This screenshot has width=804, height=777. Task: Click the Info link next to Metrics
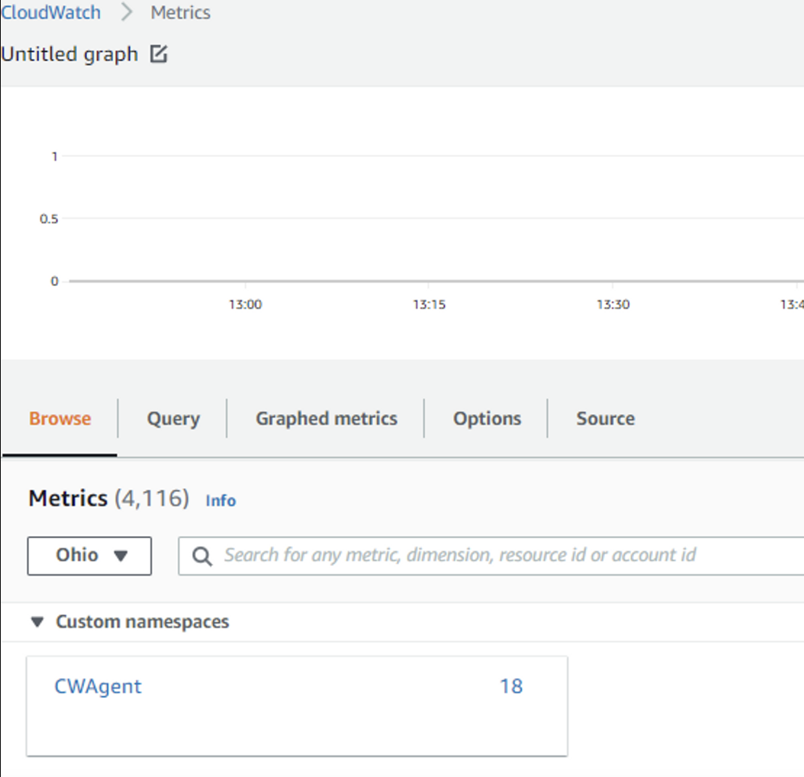(x=220, y=501)
